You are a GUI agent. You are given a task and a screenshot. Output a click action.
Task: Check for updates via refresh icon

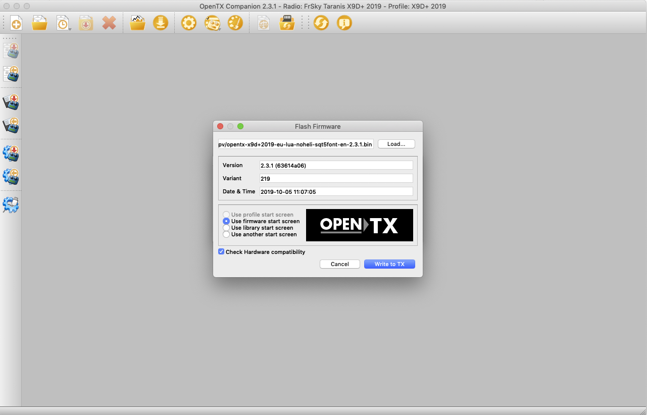tap(321, 23)
